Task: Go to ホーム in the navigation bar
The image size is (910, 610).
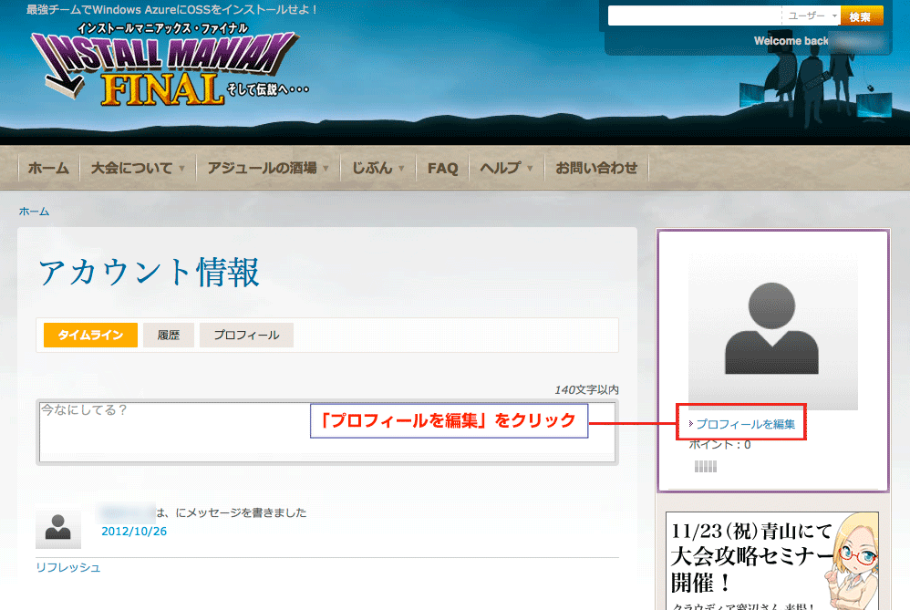Action: (48, 169)
